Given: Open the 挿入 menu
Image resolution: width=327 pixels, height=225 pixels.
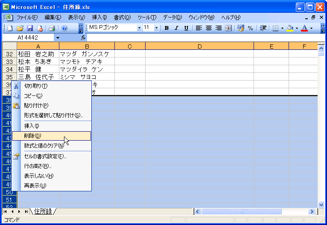Looking at the screenshot, I should tap(99, 17).
